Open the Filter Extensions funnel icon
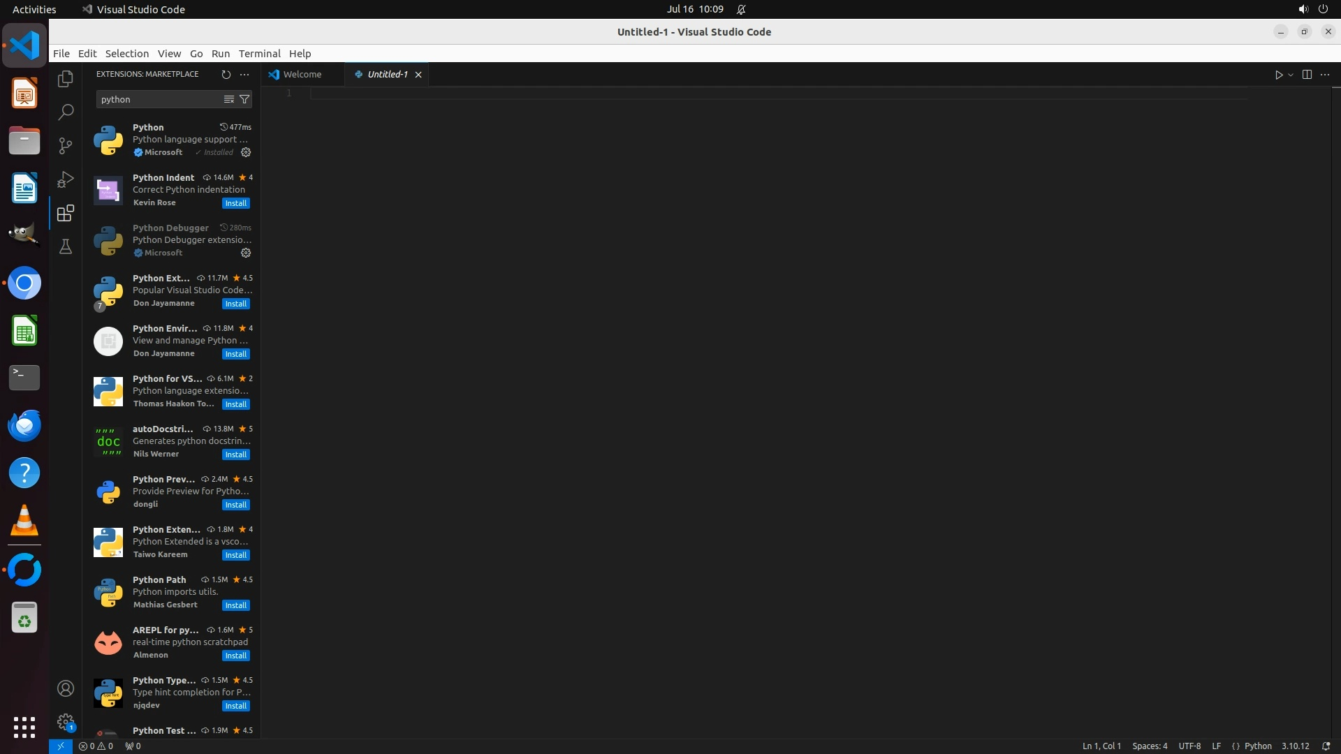Viewport: 1341px width, 754px height. click(244, 99)
